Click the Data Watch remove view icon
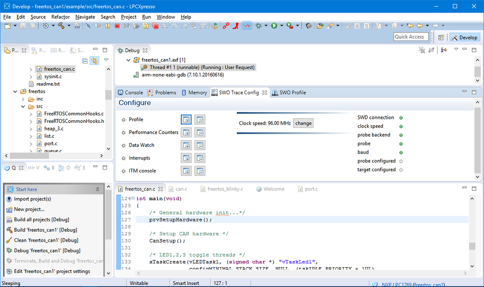Viewport: 484px width, 287px height. (200, 145)
